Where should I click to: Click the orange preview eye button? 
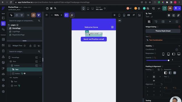click(x=170, y=8)
